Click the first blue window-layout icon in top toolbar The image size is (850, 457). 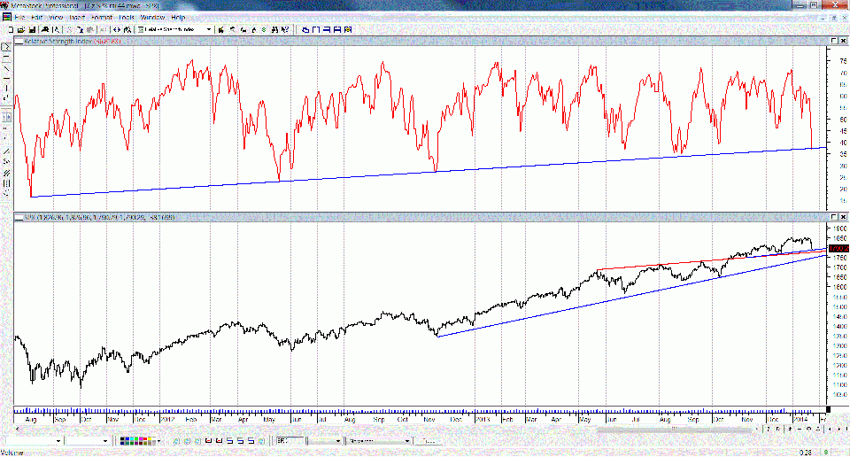click(305, 30)
